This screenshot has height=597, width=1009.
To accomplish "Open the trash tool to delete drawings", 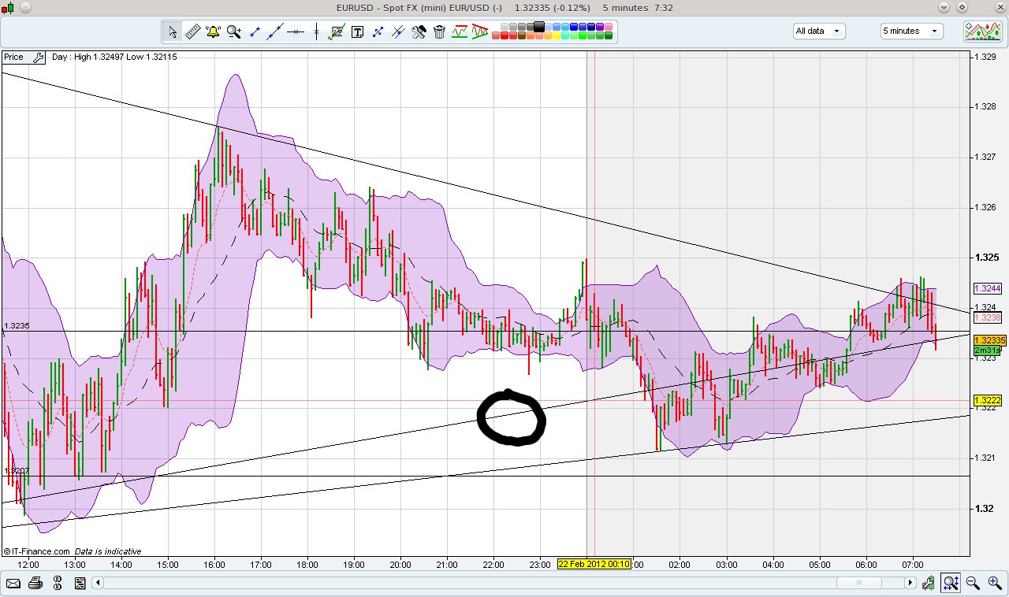I will (438, 32).
